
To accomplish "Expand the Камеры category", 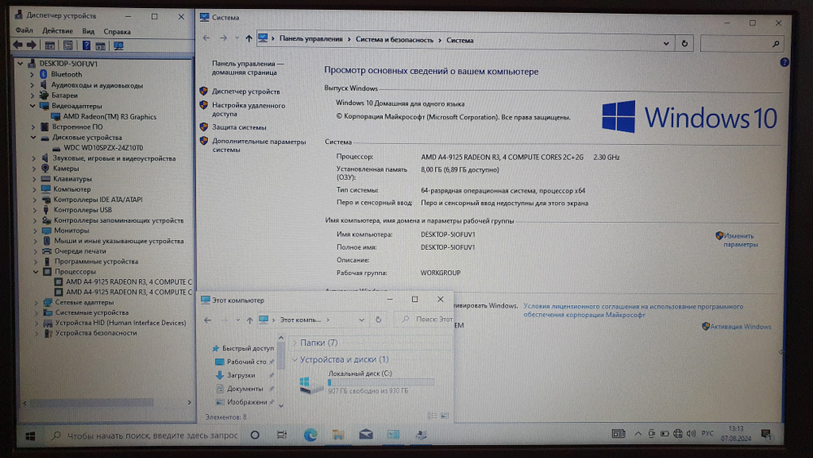I will (34, 168).
